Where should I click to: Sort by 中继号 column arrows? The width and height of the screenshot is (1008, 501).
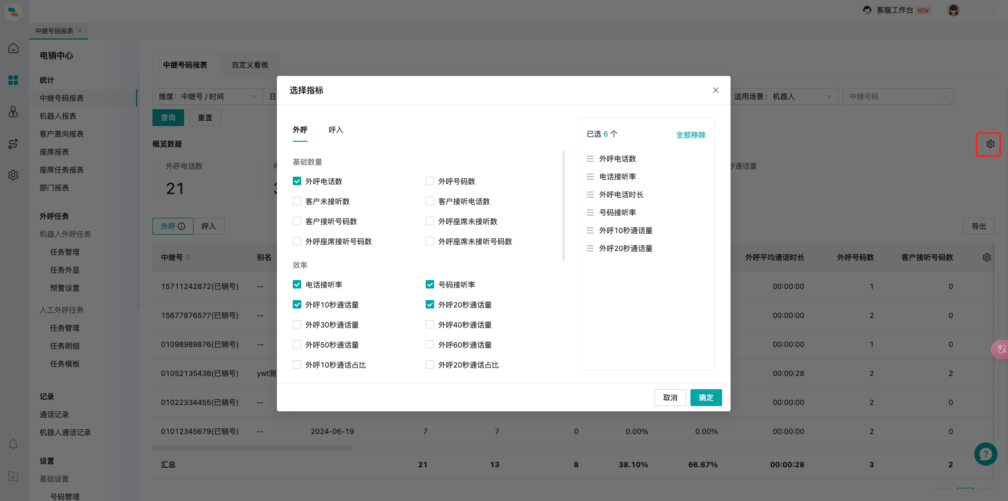point(188,257)
